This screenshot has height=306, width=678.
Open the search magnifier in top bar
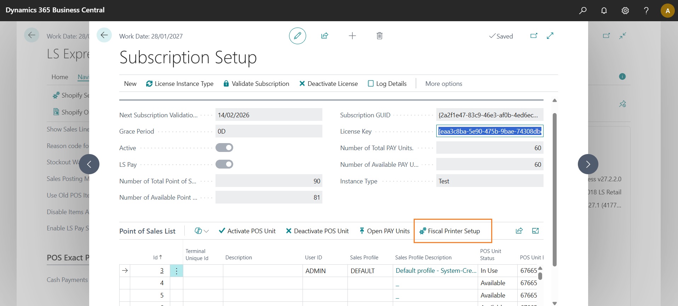[x=582, y=11]
